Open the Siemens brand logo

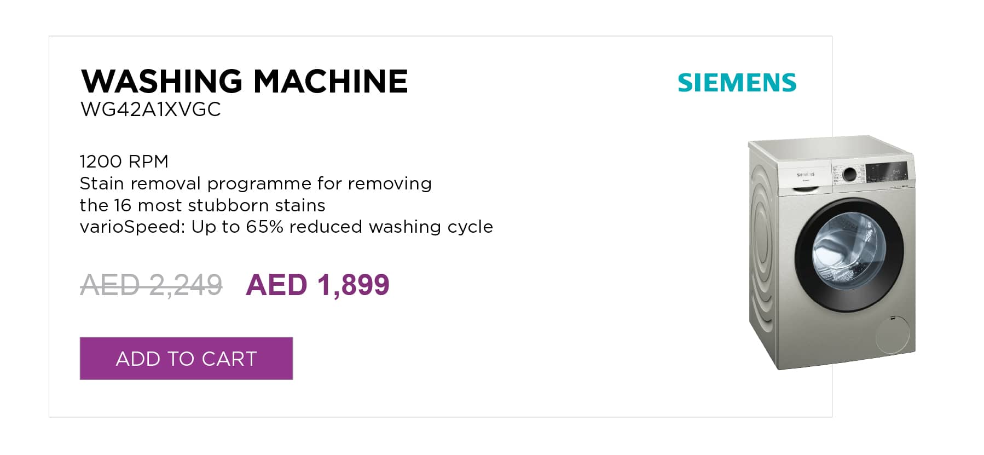click(x=737, y=83)
